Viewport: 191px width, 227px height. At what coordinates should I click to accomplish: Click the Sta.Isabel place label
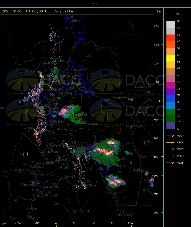tap(125, 215)
